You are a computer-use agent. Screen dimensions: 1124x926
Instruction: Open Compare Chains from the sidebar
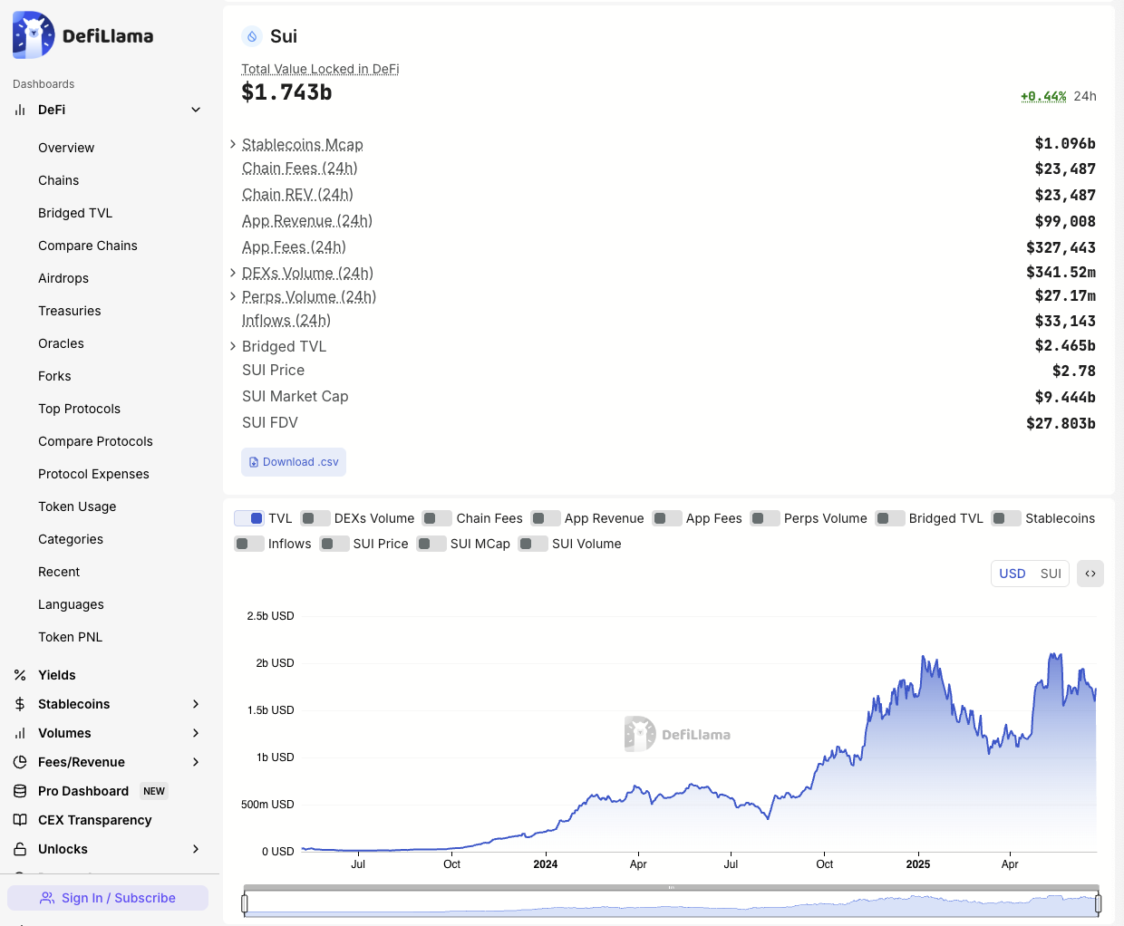(88, 246)
